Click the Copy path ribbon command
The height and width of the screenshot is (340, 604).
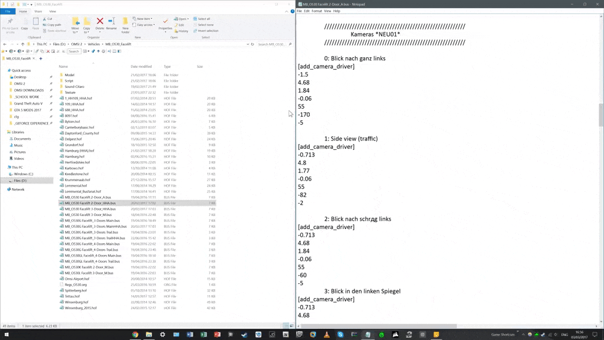coord(54,25)
